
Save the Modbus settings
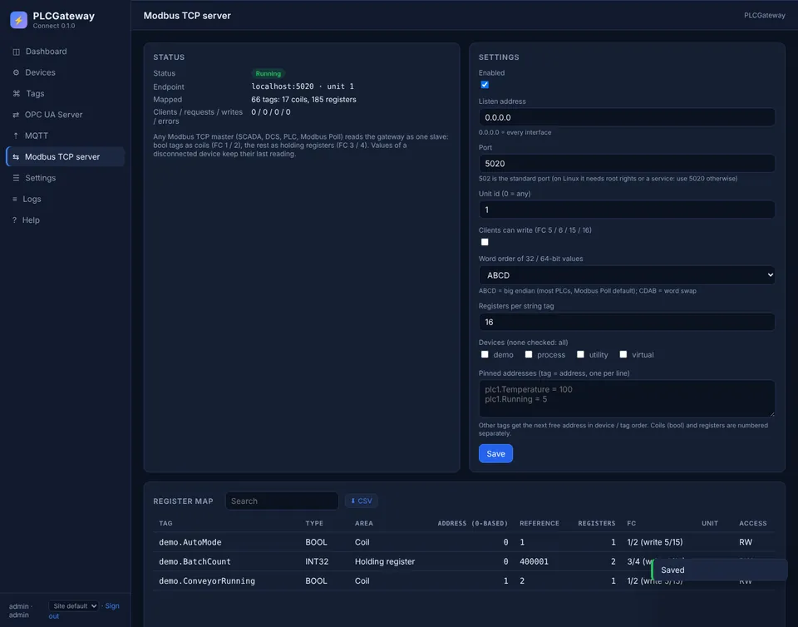click(x=495, y=453)
